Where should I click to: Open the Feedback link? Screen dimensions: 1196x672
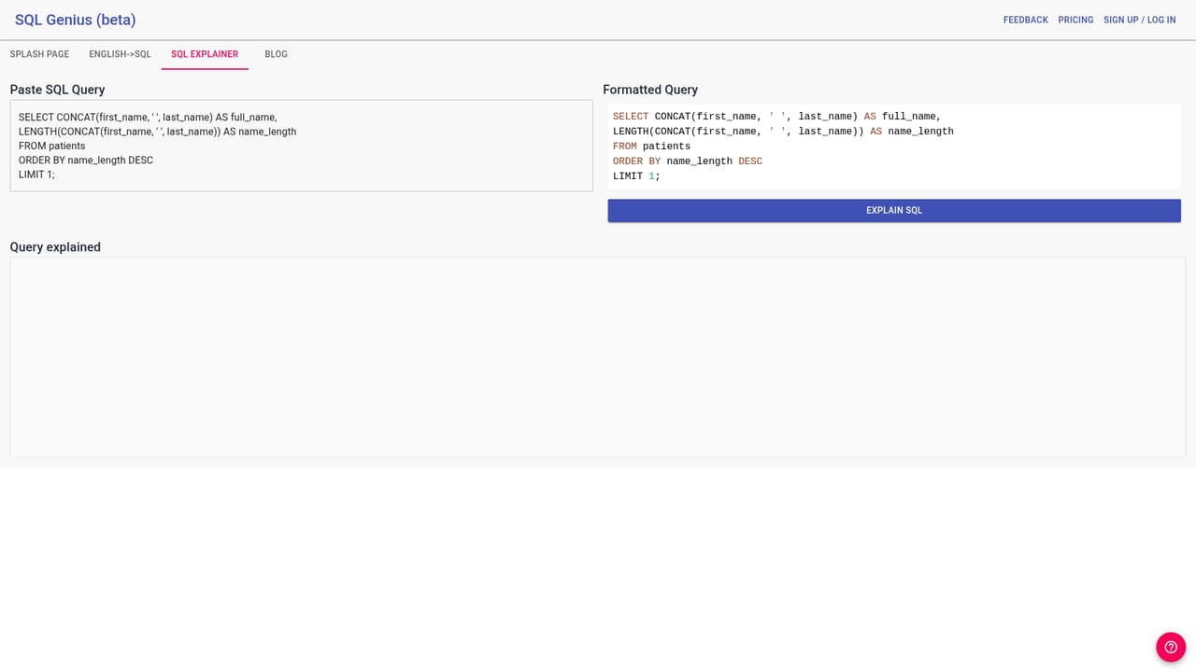pyautogui.click(x=1026, y=20)
